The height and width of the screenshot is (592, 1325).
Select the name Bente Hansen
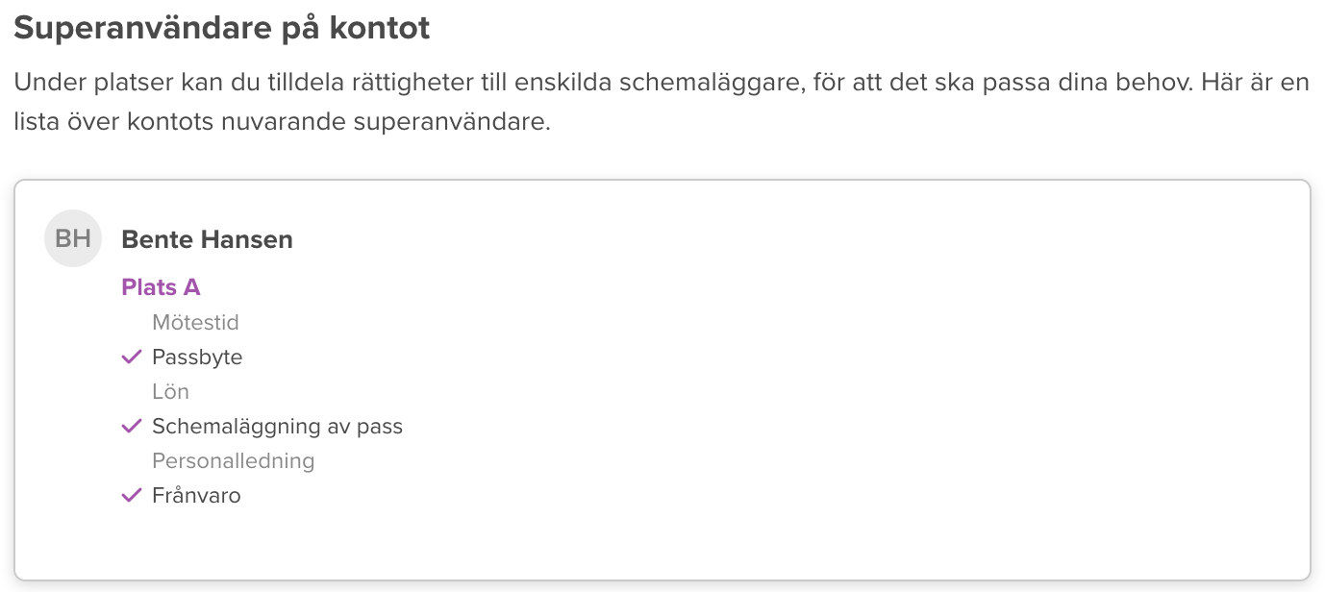pyautogui.click(x=207, y=239)
